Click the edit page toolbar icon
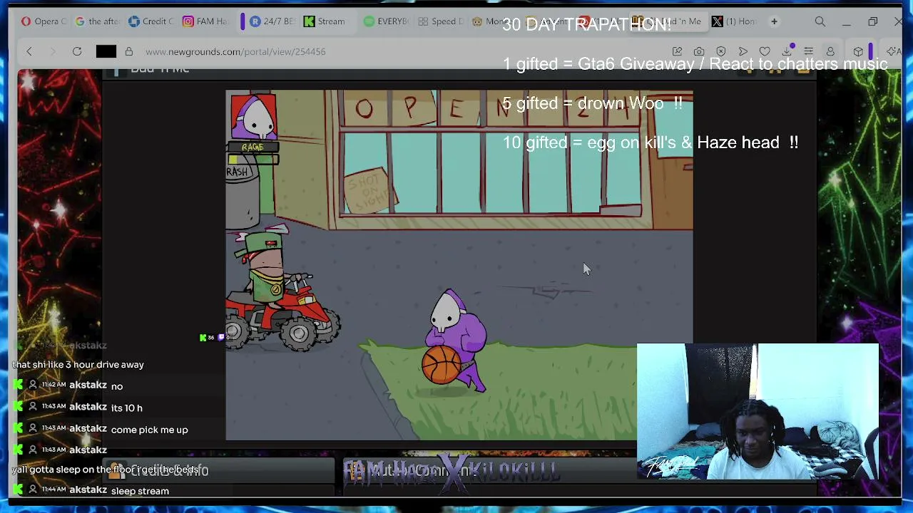 pyautogui.click(x=677, y=51)
